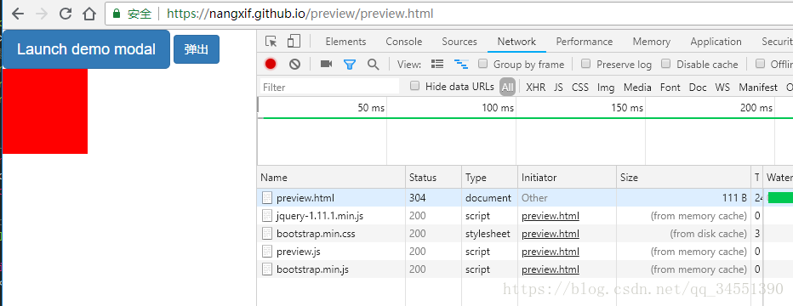The width and height of the screenshot is (793, 306).
Task: Click the browser back arrow
Action: [x=18, y=14]
